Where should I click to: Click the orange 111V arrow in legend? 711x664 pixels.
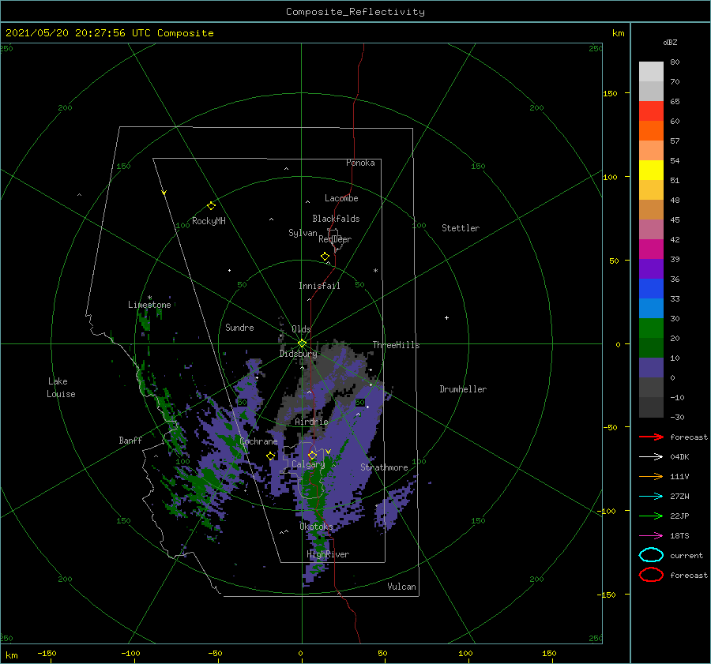point(651,476)
